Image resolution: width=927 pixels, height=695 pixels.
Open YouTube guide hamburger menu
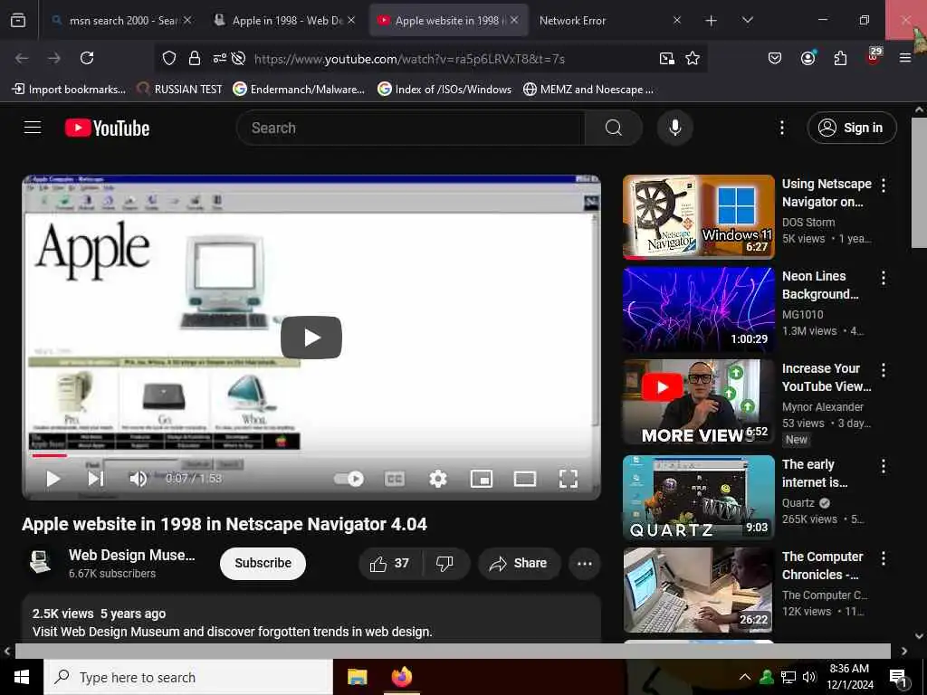pyautogui.click(x=33, y=127)
